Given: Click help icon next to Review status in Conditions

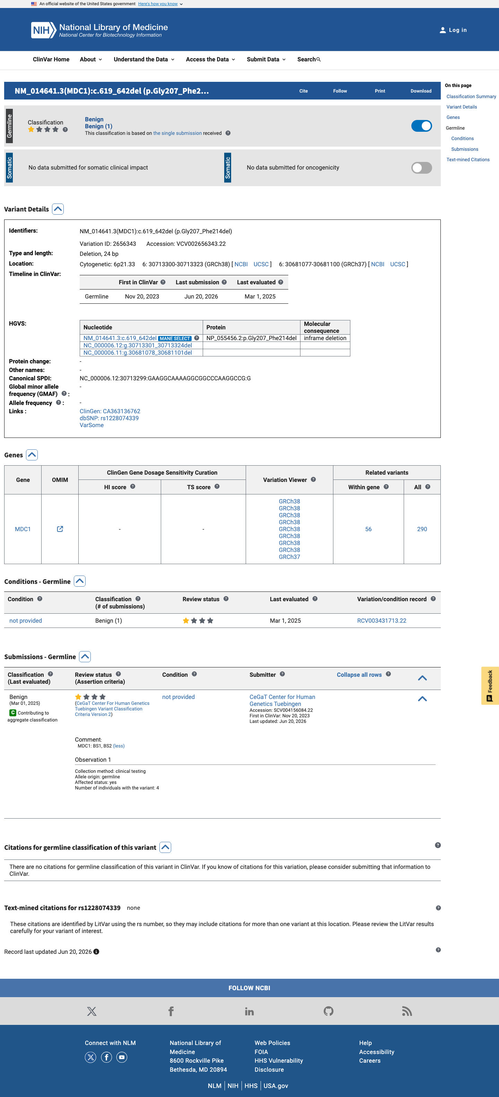Looking at the screenshot, I should click(226, 599).
